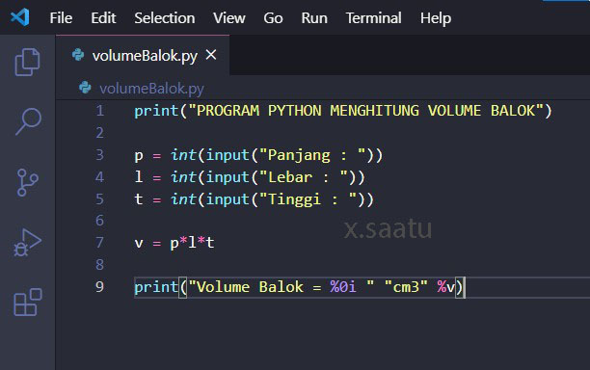Open the Explorer view in activity bar
Image resolution: width=590 pixels, height=370 pixels.
(x=27, y=62)
